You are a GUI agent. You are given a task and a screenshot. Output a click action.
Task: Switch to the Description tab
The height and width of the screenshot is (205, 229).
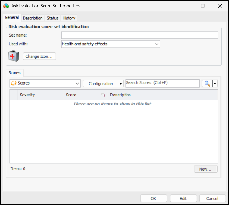33,18
